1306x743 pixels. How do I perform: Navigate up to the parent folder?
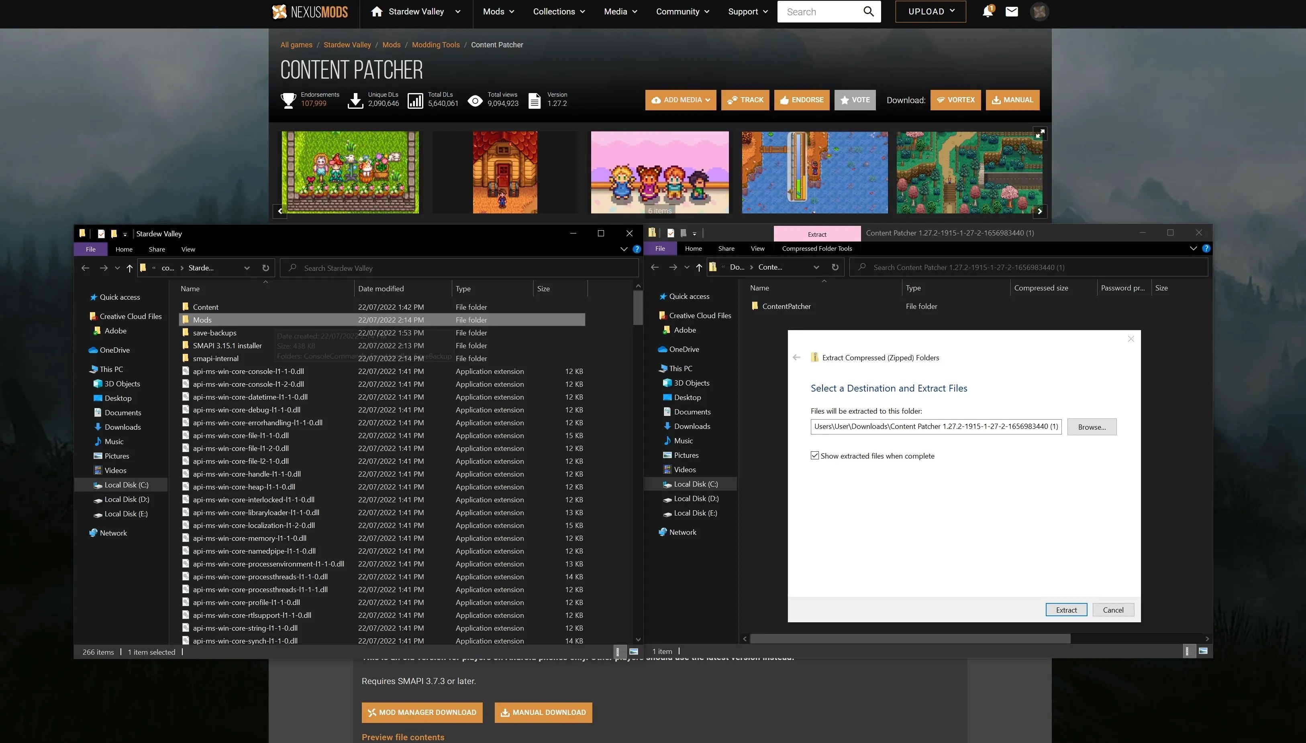[x=129, y=268]
